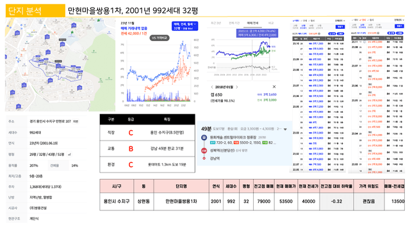Go to the month after 2018년 01월
The height and width of the screenshot is (231, 410).
tap(237, 87)
